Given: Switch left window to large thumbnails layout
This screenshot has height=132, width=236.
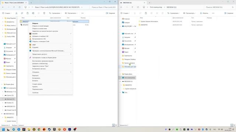Looking at the screenshot, I should tap(116, 125).
